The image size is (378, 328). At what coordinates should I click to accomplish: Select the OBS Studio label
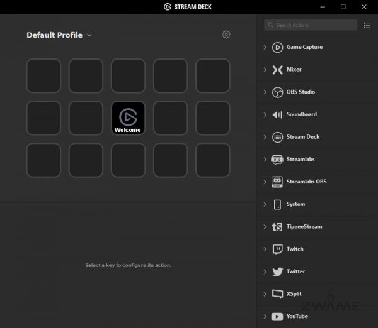(x=301, y=92)
